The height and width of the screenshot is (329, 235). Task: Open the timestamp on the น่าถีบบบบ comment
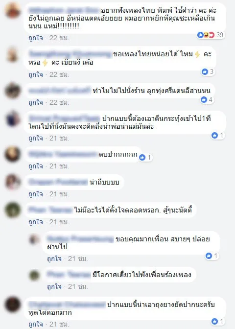(59, 194)
